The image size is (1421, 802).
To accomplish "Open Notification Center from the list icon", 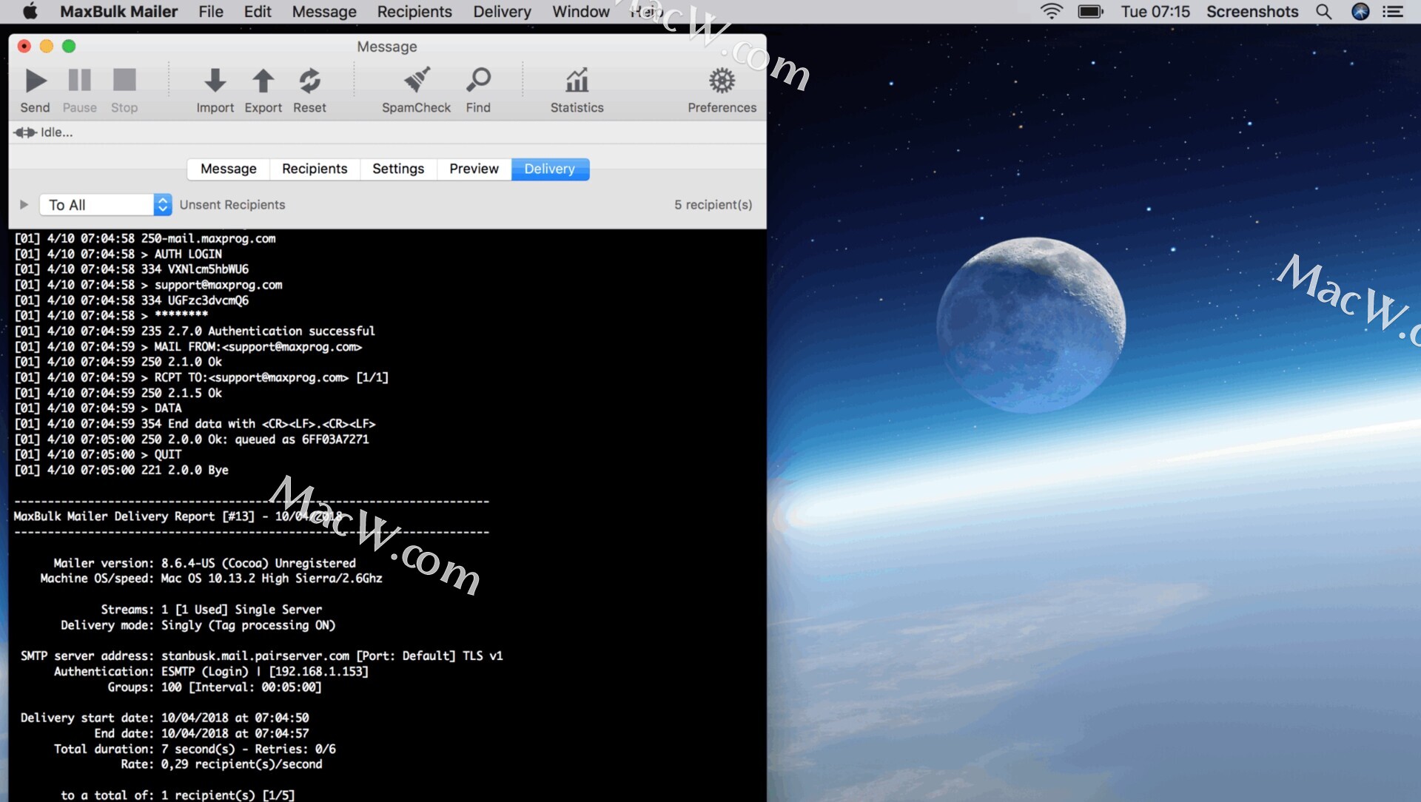I will (1393, 12).
